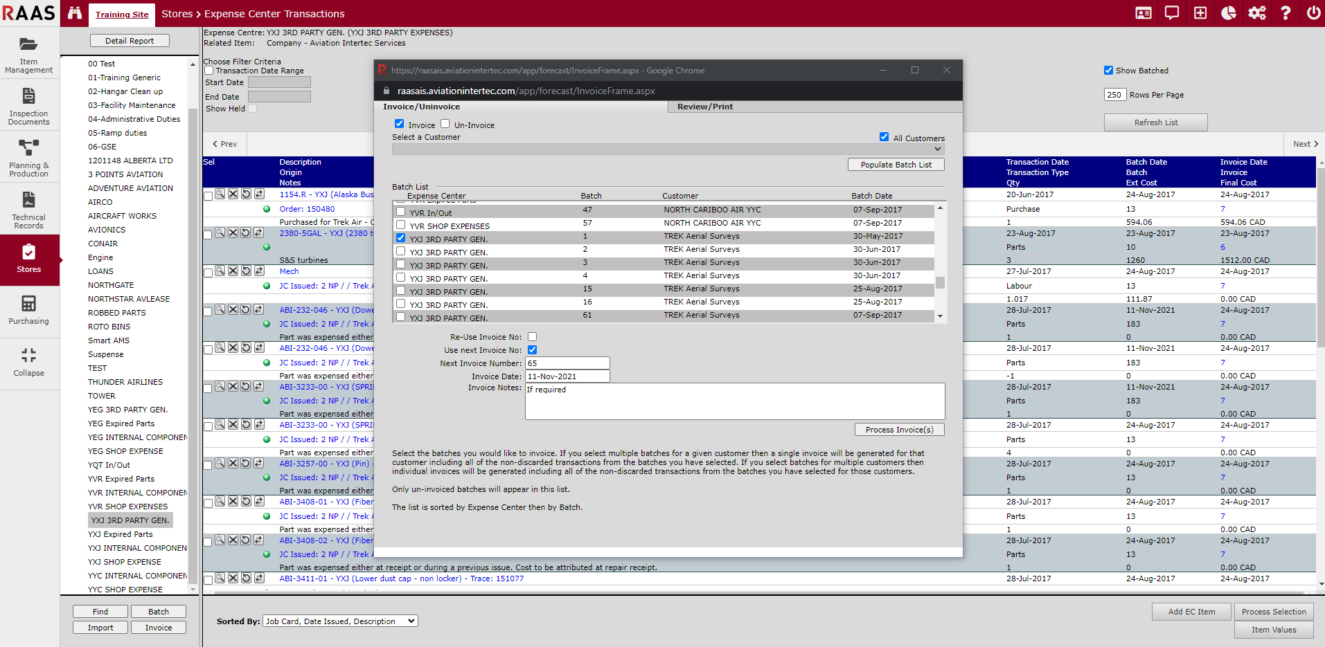Click the X discard icon on the 1154.R row
1325x647 pixels.
pos(233,194)
